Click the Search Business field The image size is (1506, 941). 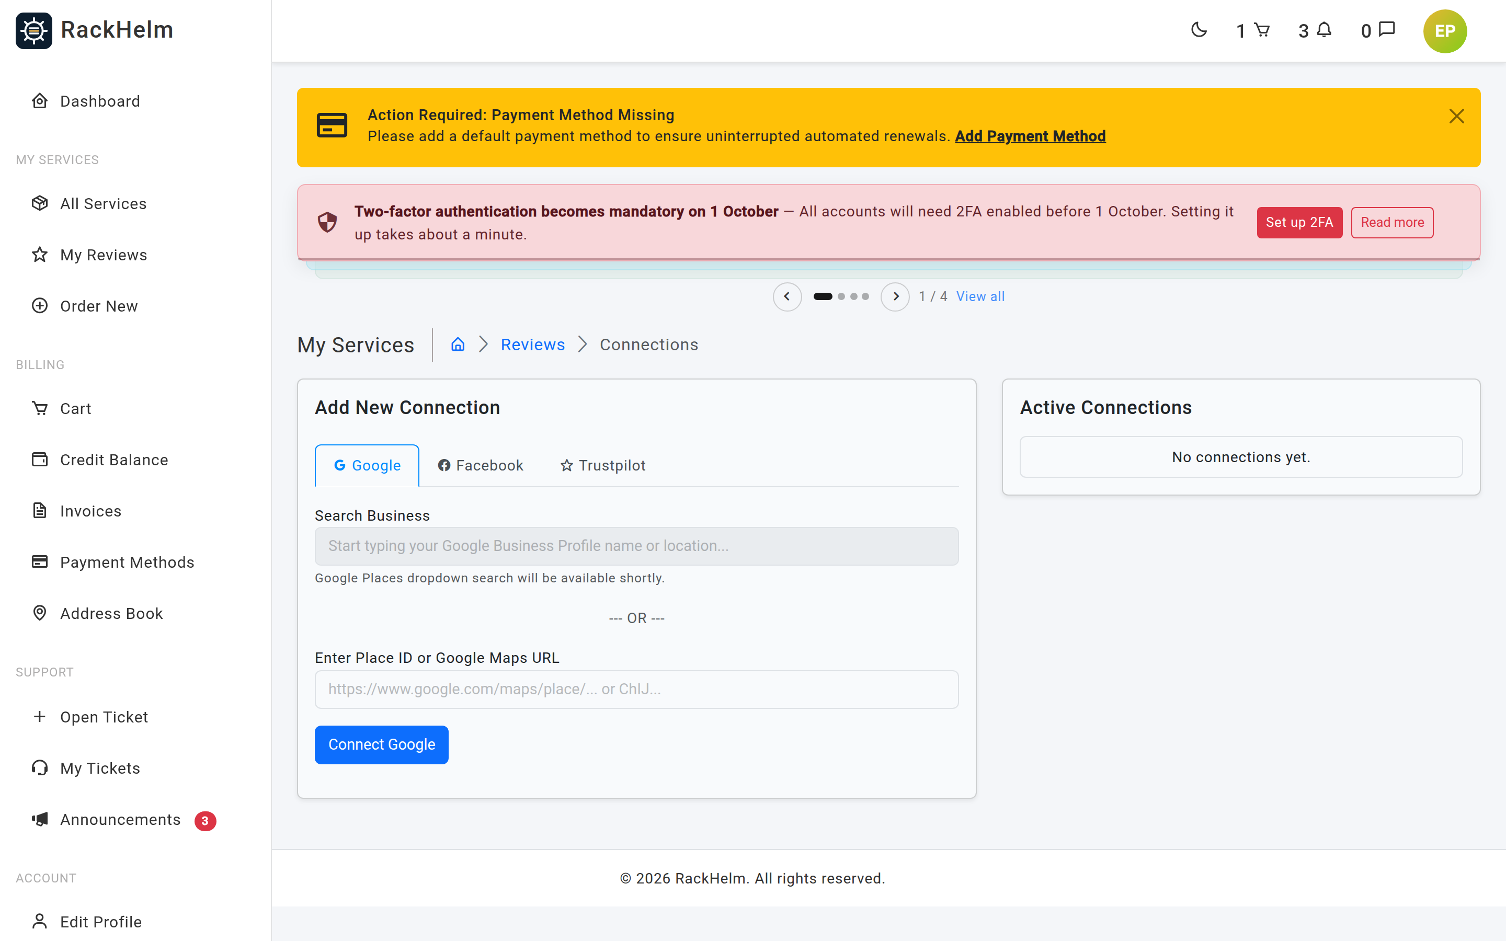tap(636, 546)
